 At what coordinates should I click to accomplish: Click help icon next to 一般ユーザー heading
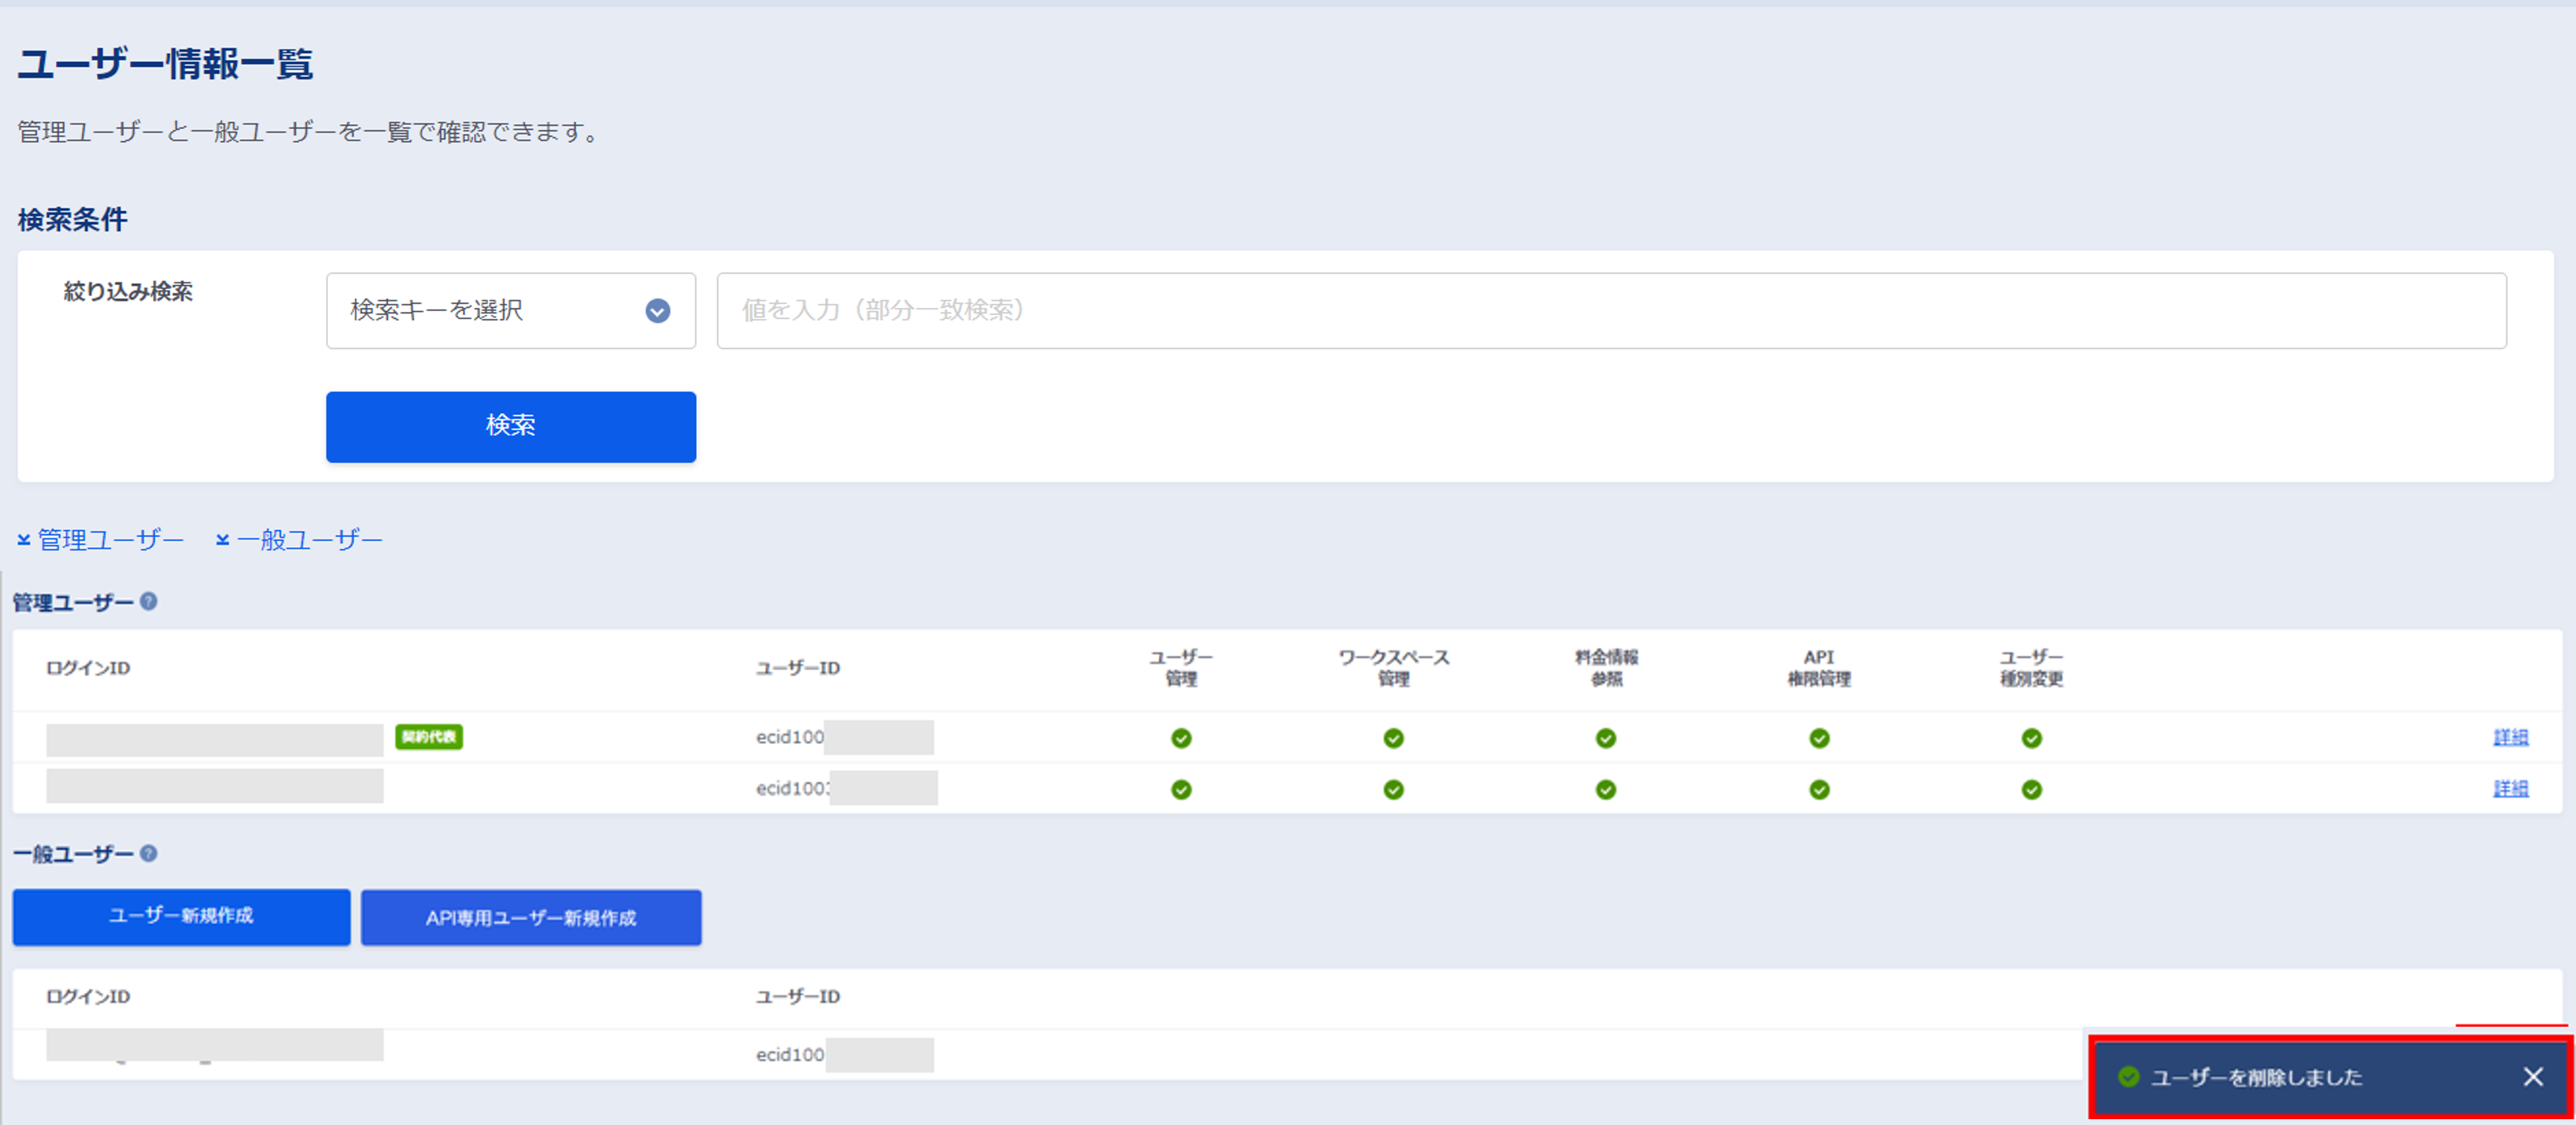click(x=148, y=853)
